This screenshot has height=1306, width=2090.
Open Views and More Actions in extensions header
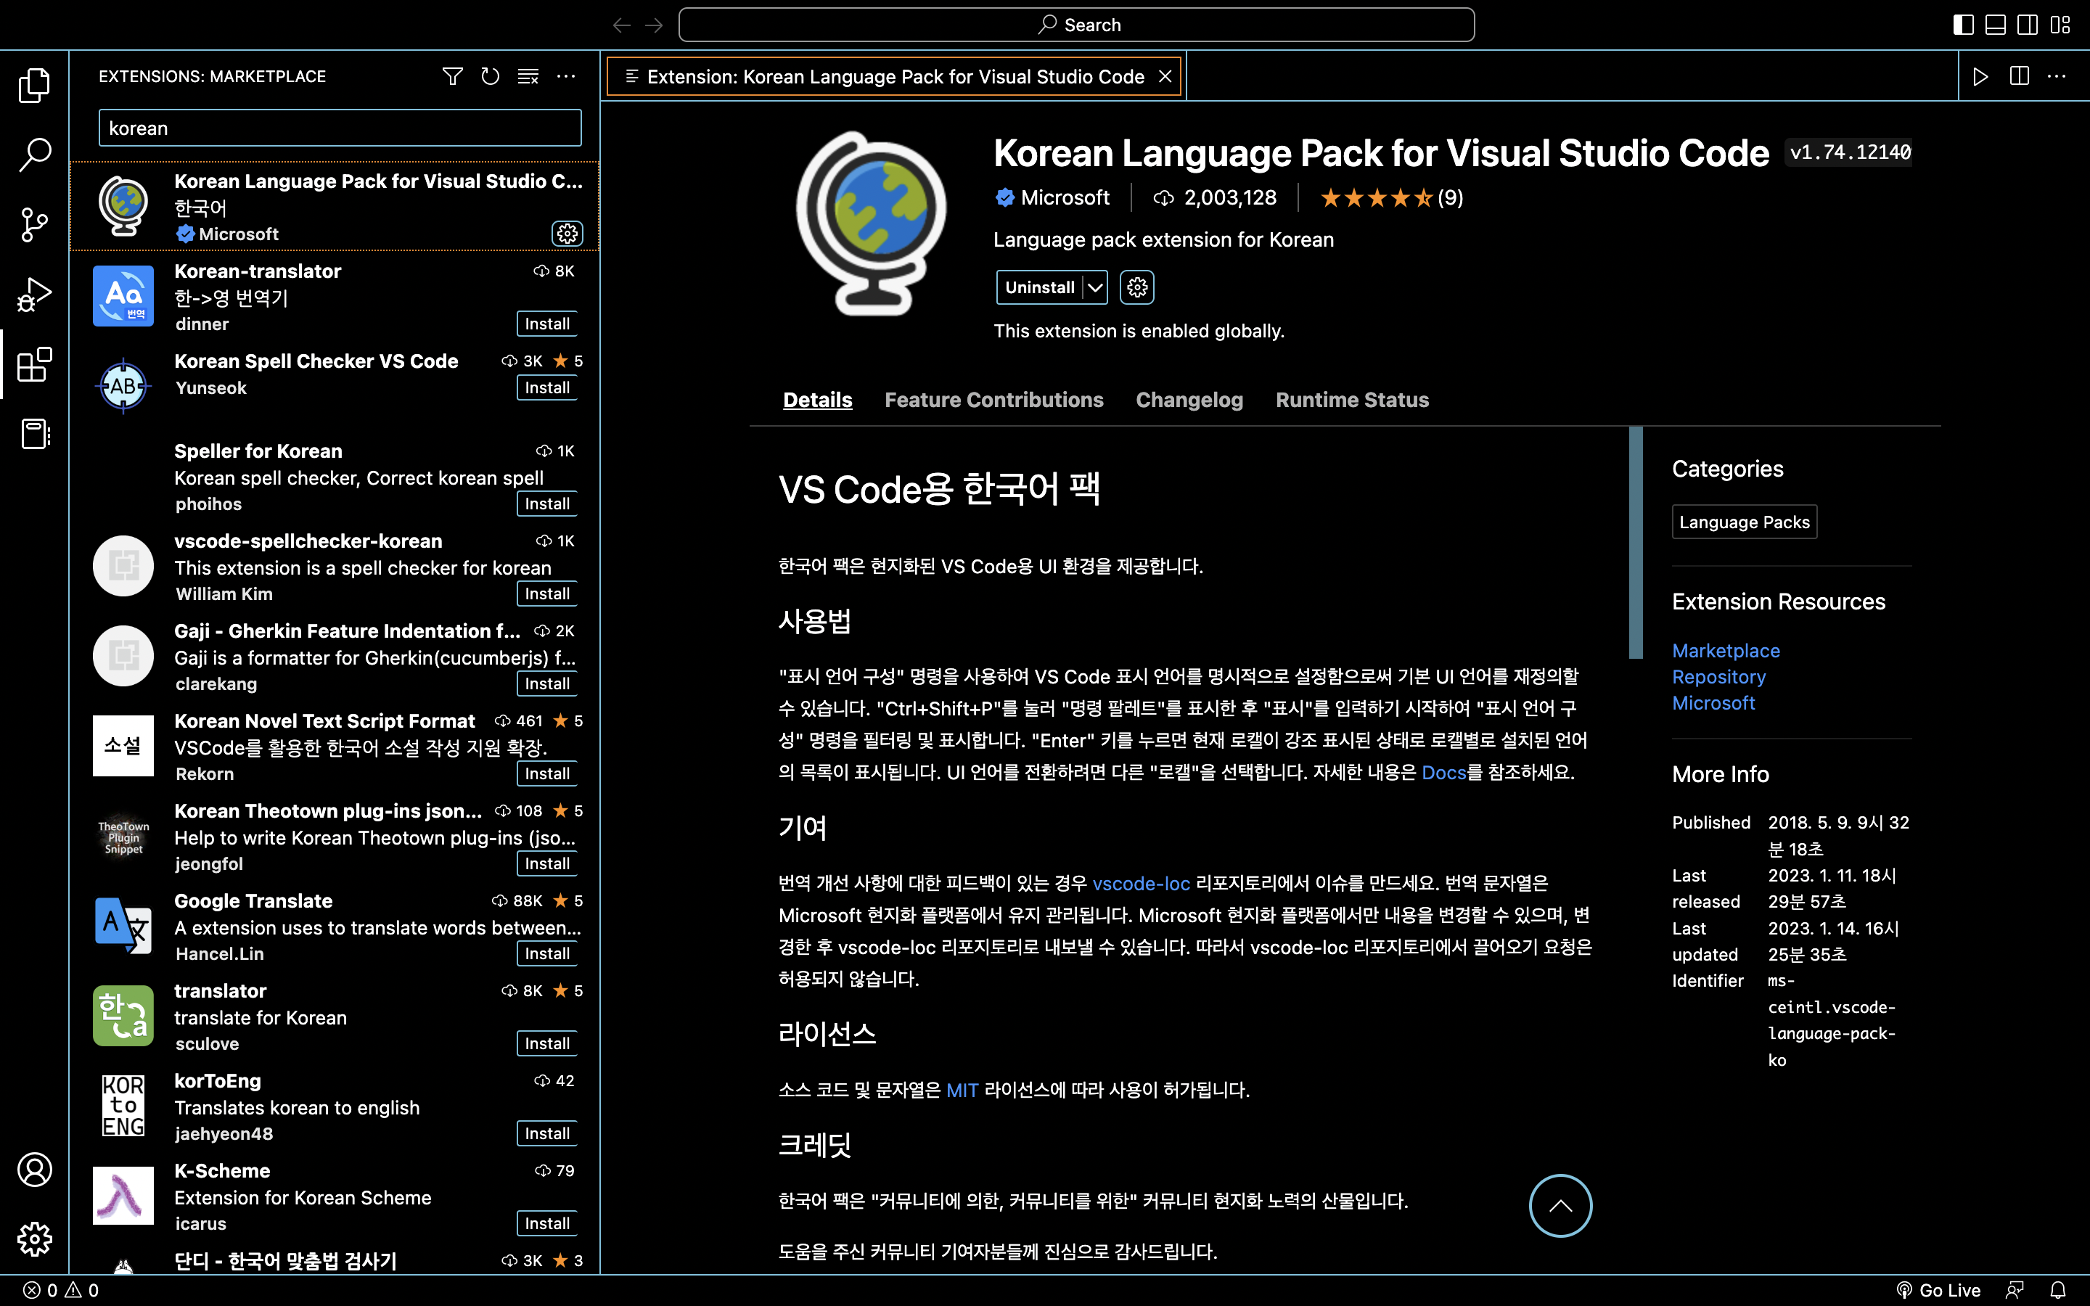coord(566,77)
